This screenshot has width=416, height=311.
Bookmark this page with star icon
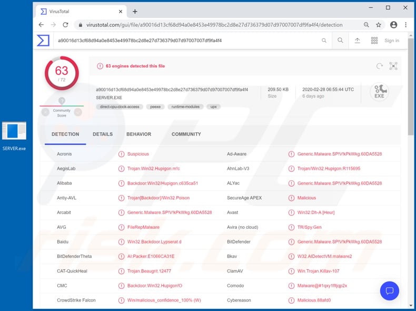click(379, 25)
